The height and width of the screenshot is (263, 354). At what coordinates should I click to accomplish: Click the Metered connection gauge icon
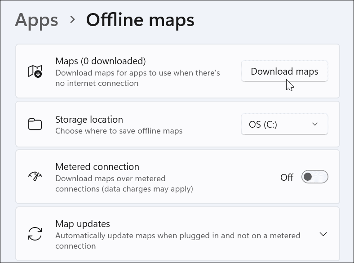point(35,177)
